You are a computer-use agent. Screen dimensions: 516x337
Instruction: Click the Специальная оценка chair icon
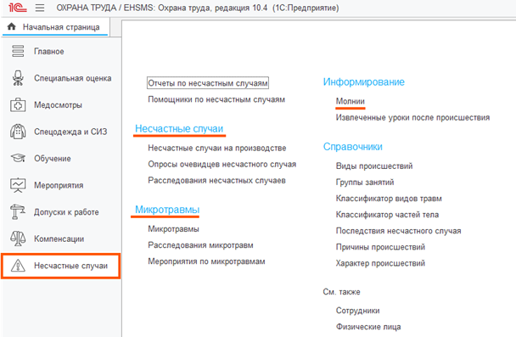pos(18,78)
